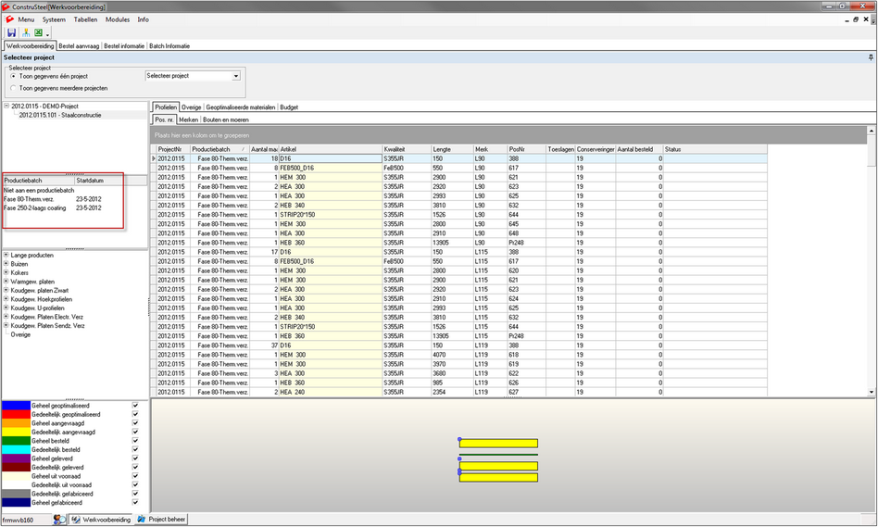Screen dimensions: 878x527
Task: Click the Werkvoorbereiding icon in bottom window bar
Action: (x=76, y=520)
